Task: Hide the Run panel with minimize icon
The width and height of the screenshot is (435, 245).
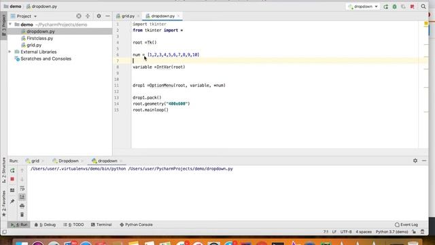Action: (424, 161)
